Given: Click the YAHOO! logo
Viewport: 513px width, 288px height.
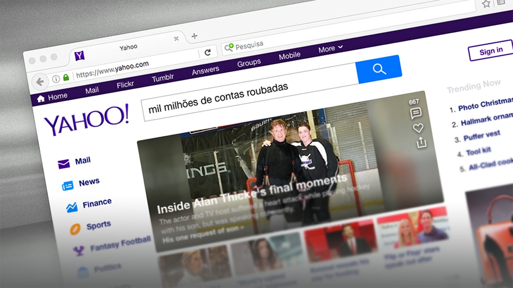Looking at the screenshot, I should [x=87, y=119].
